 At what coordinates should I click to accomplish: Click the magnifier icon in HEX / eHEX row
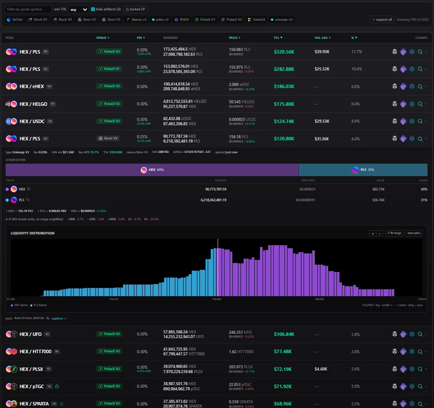click(420, 87)
